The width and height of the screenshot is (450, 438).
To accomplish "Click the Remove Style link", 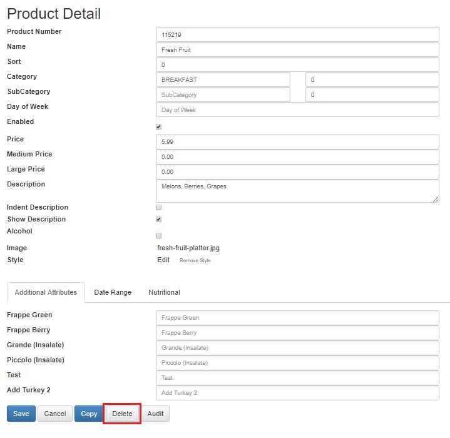I will coord(195,260).
